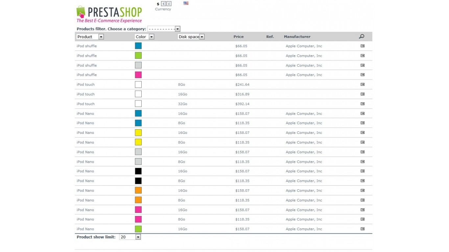Switch currency to euro
The width and height of the screenshot is (449, 252).
click(x=163, y=4)
